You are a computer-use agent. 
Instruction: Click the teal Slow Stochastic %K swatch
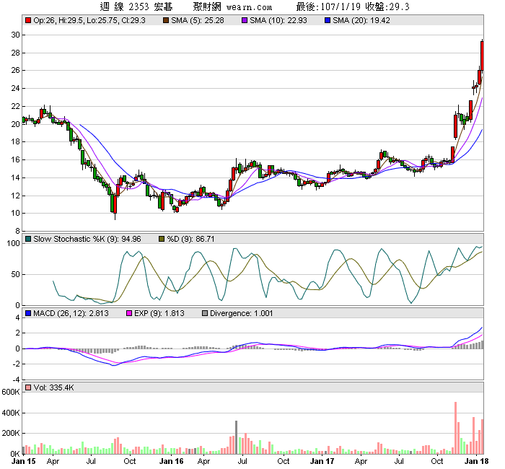coord(28,239)
